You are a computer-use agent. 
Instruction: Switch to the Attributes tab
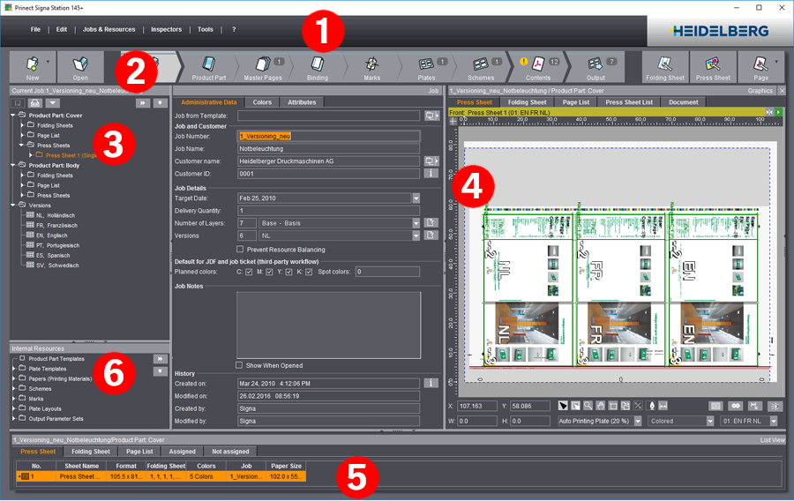[302, 102]
